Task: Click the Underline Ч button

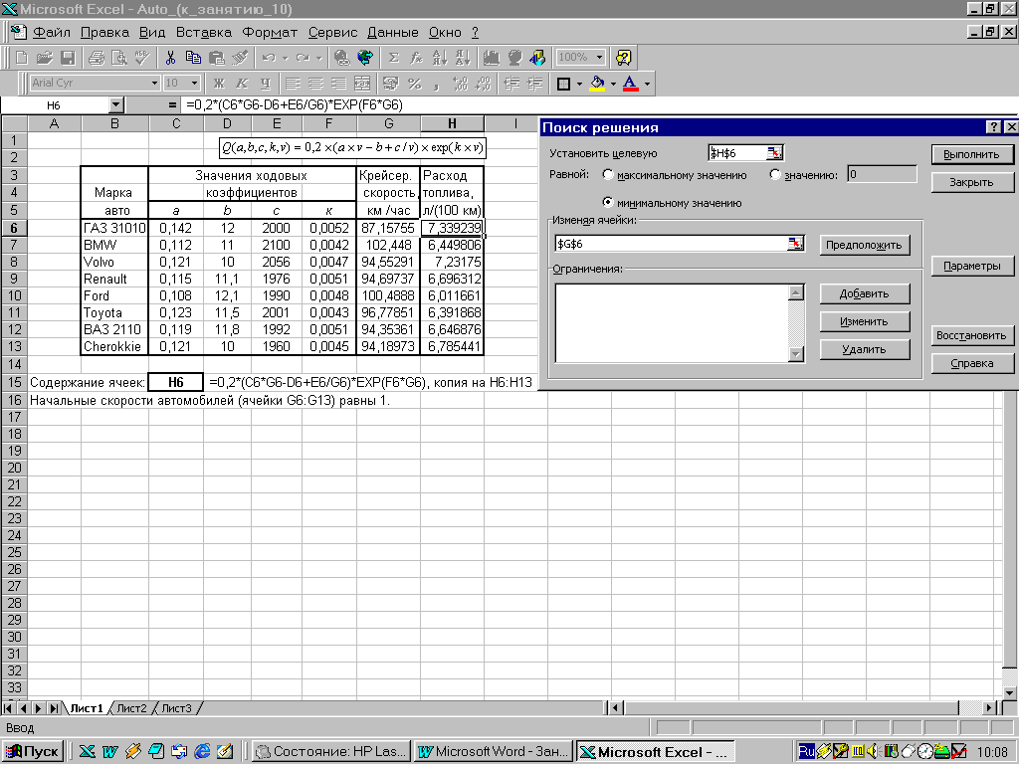Action: [x=265, y=84]
